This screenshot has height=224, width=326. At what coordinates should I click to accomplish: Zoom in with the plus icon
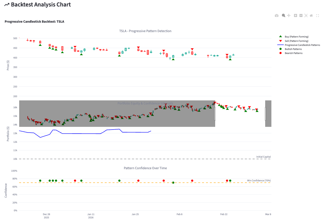[x=295, y=15]
